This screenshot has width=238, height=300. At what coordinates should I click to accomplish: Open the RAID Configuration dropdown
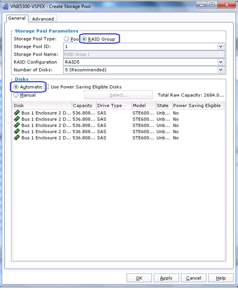pos(220,62)
